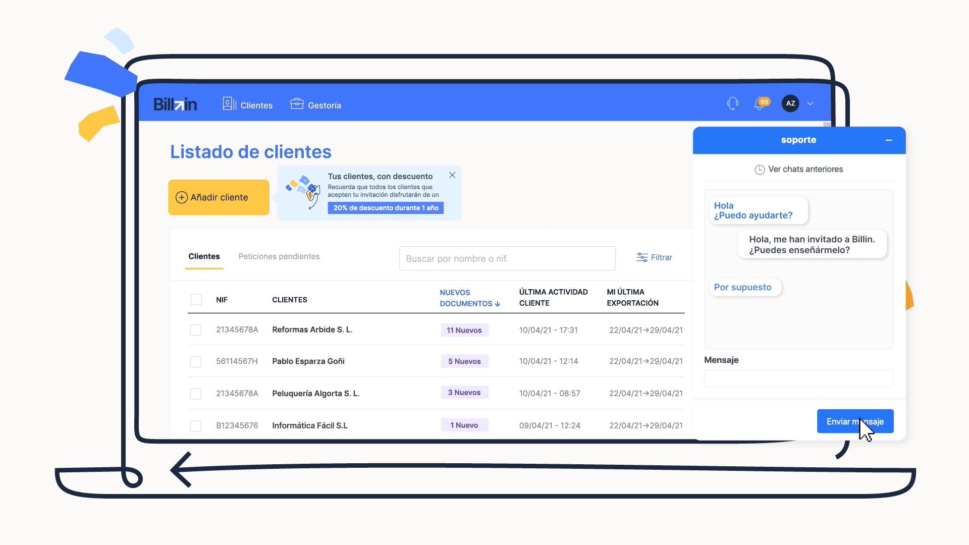969x545 pixels.
Task: Sort by Nuevos Documentos column arrow
Action: point(498,304)
